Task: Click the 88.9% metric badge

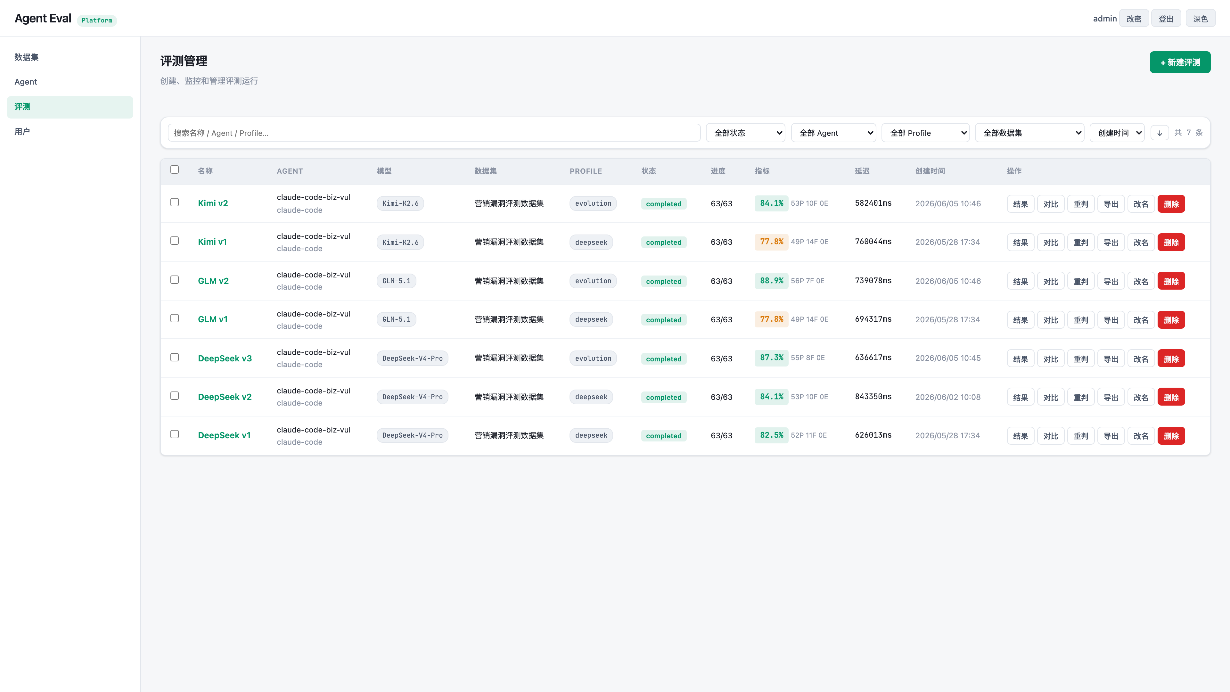Action: point(772,281)
